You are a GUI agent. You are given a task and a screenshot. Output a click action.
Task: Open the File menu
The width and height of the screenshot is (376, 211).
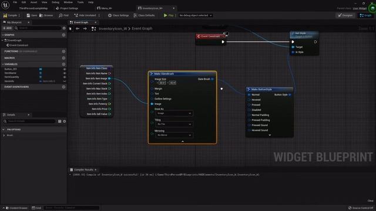coord(15,2)
